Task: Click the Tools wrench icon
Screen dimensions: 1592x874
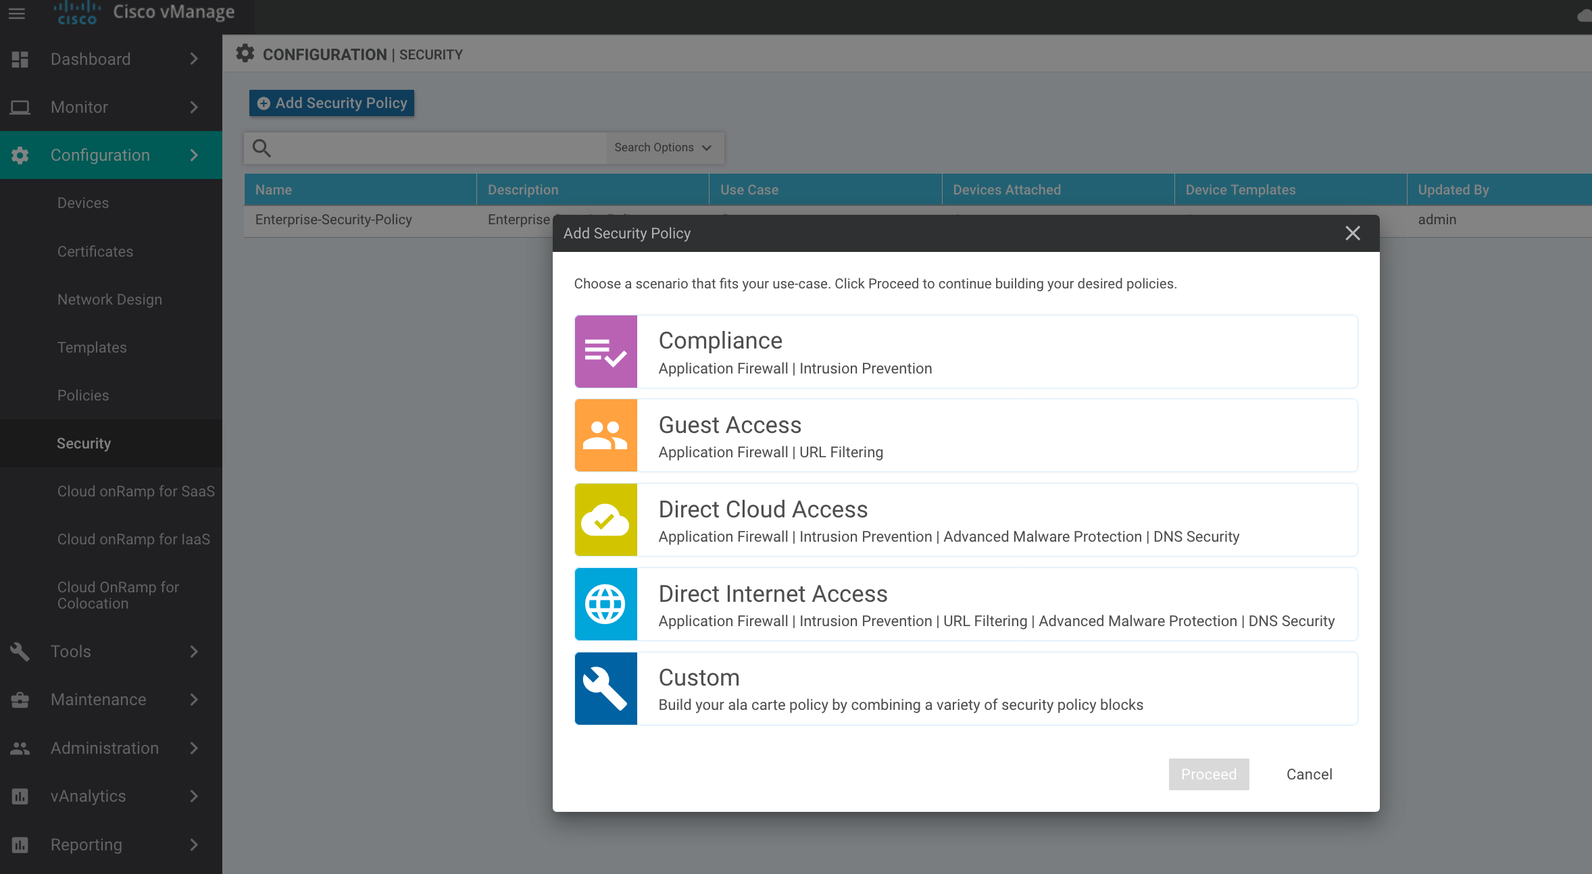Action: coord(20,652)
